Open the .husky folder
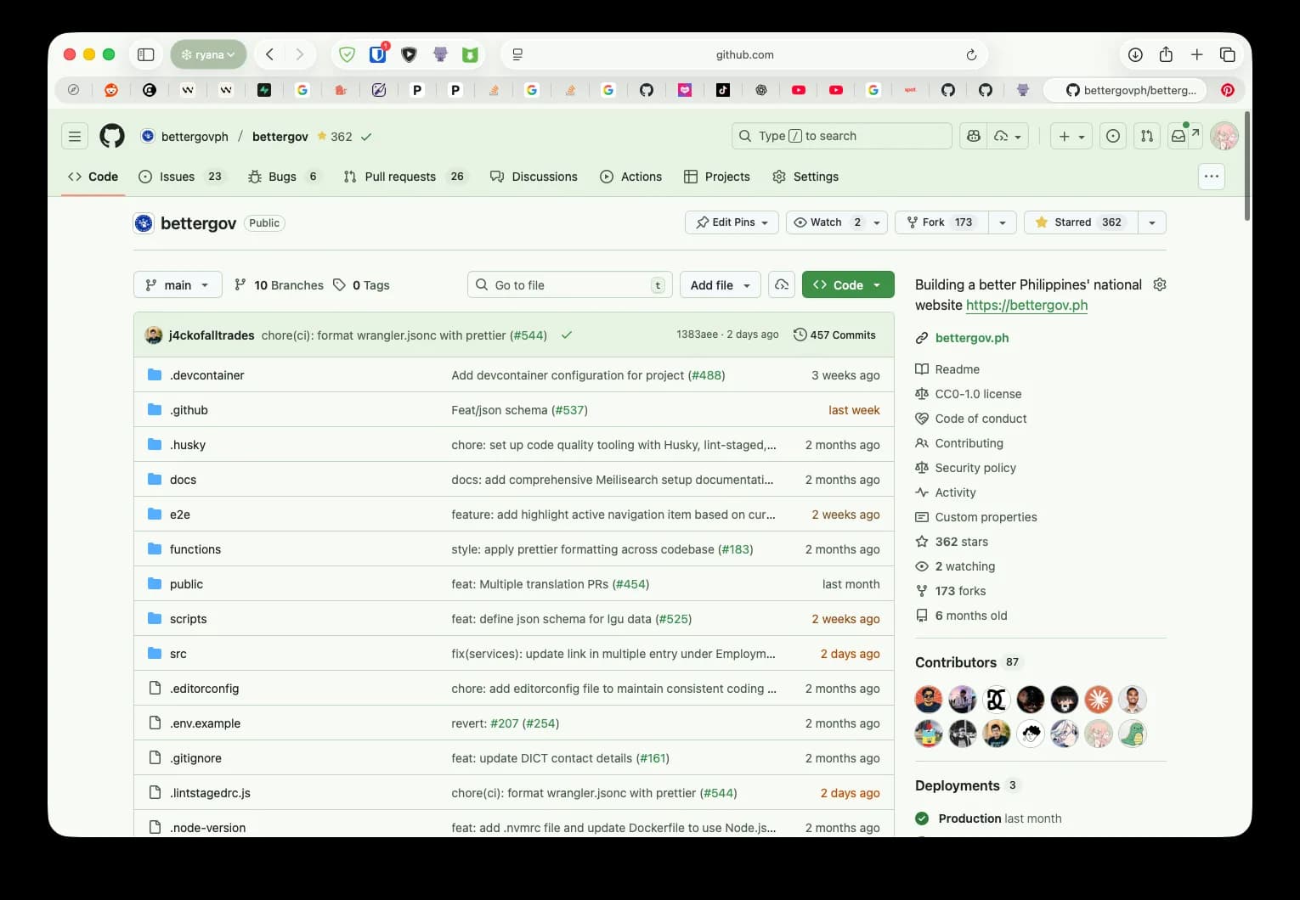This screenshot has width=1300, height=900. (x=188, y=445)
